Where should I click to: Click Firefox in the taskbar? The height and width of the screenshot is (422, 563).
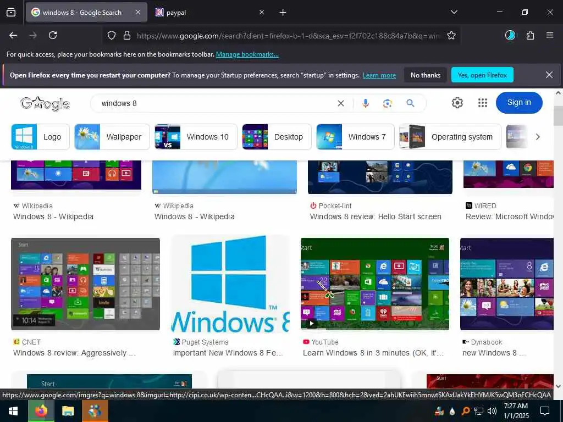41,411
